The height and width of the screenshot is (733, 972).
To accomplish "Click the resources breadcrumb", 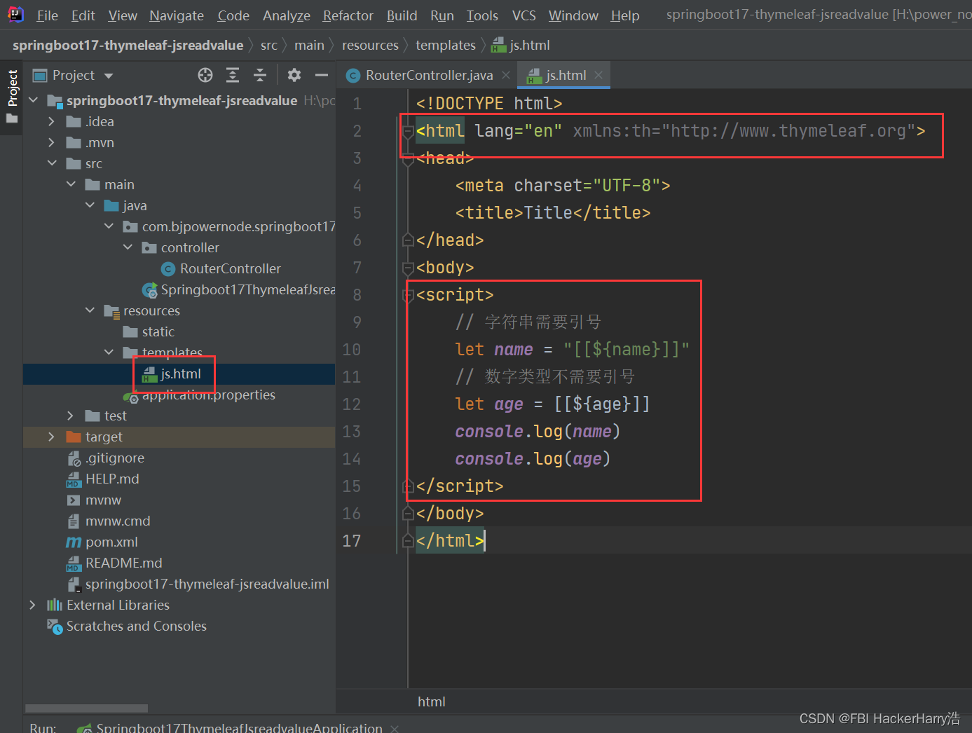I will 370,45.
